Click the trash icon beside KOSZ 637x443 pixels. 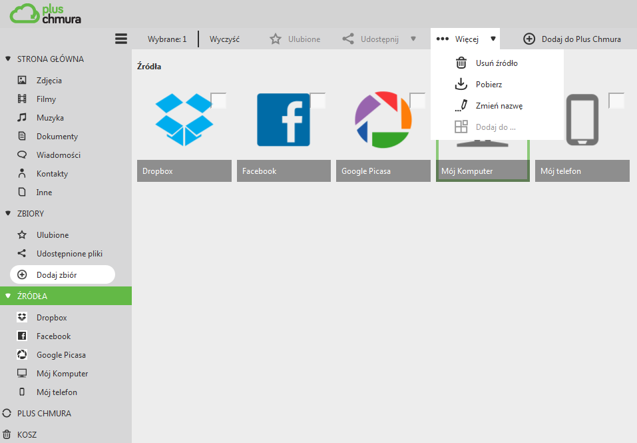pos(7,434)
